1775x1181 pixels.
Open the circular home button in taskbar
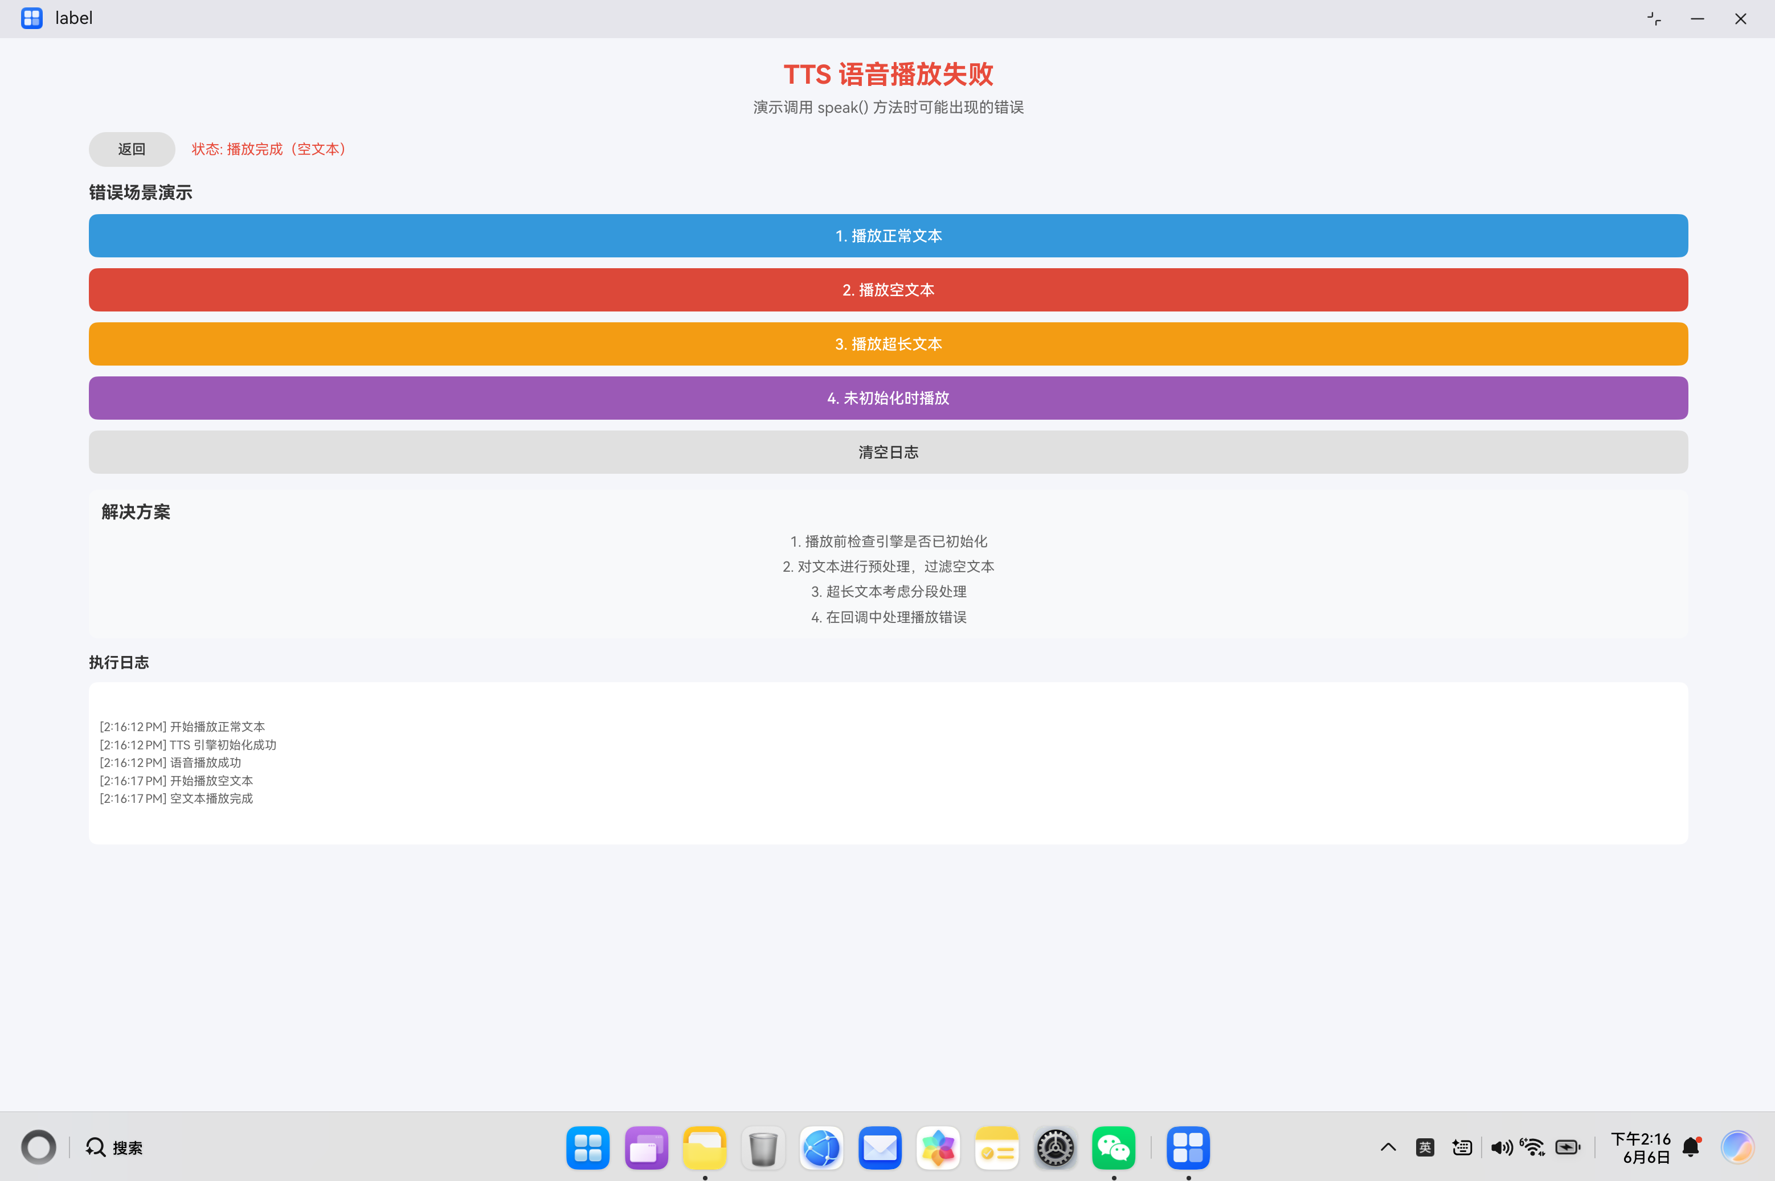[38, 1147]
